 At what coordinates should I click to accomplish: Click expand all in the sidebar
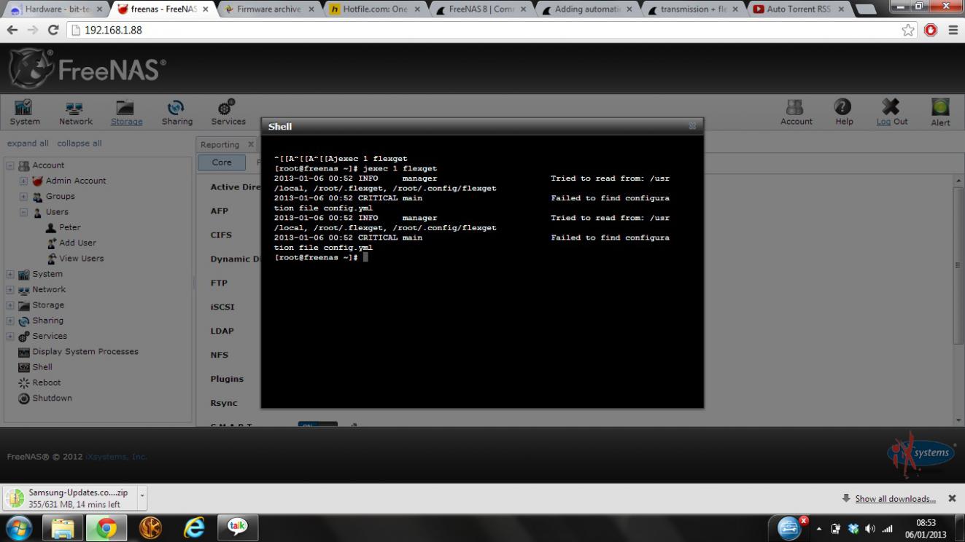pos(28,144)
